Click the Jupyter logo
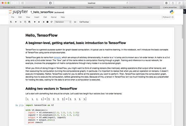 (18, 12)
